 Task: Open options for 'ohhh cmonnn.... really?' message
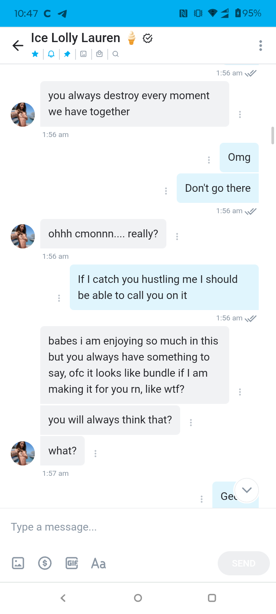point(177,237)
